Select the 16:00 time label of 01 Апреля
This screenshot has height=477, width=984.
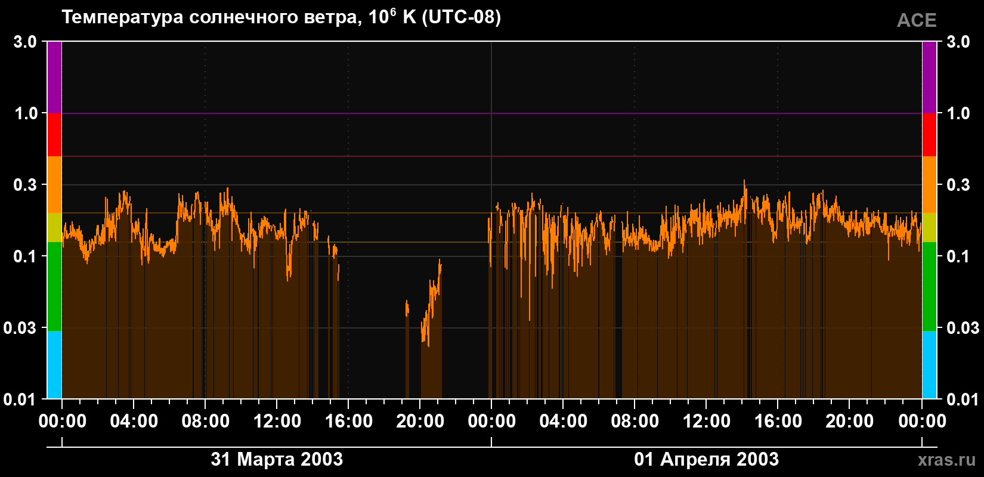click(778, 422)
